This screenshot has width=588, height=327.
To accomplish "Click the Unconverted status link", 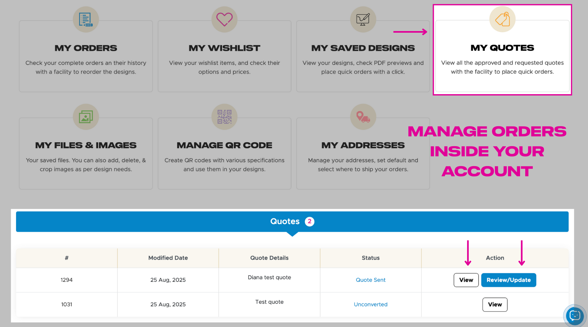I will pyautogui.click(x=370, y=304).
